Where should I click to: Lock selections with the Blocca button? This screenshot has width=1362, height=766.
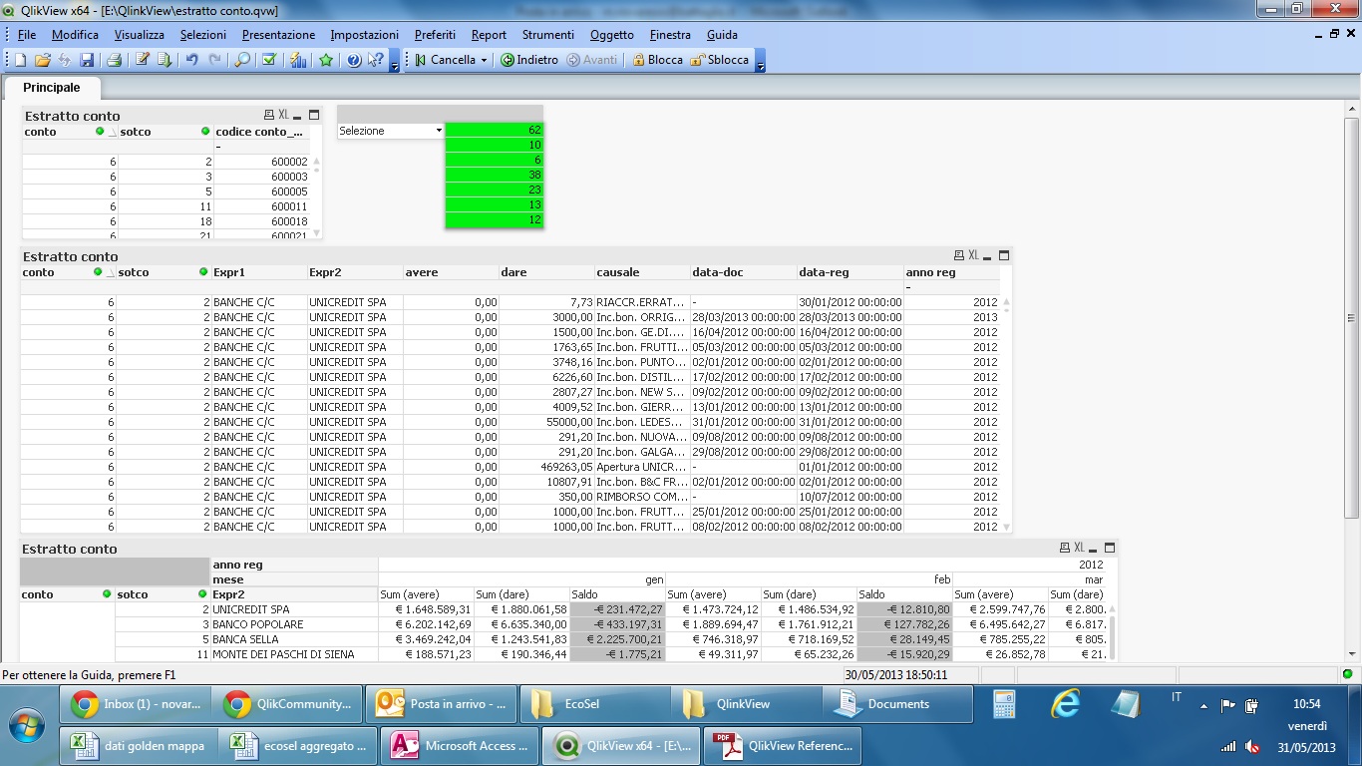coord(657,60)
